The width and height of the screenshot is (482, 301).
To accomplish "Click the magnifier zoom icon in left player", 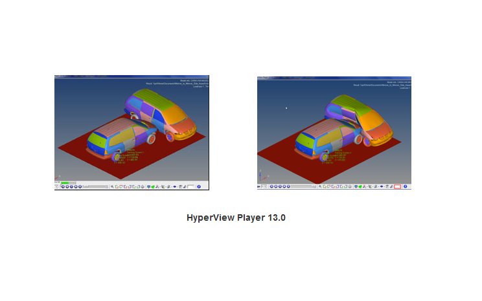I will (112, 186).
